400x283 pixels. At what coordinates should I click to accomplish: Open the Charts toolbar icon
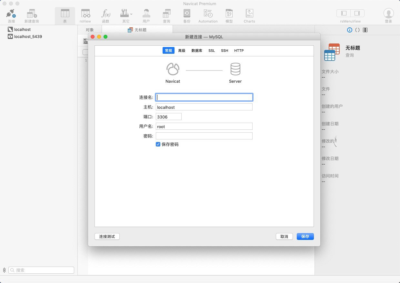click(x=249, y=13)
